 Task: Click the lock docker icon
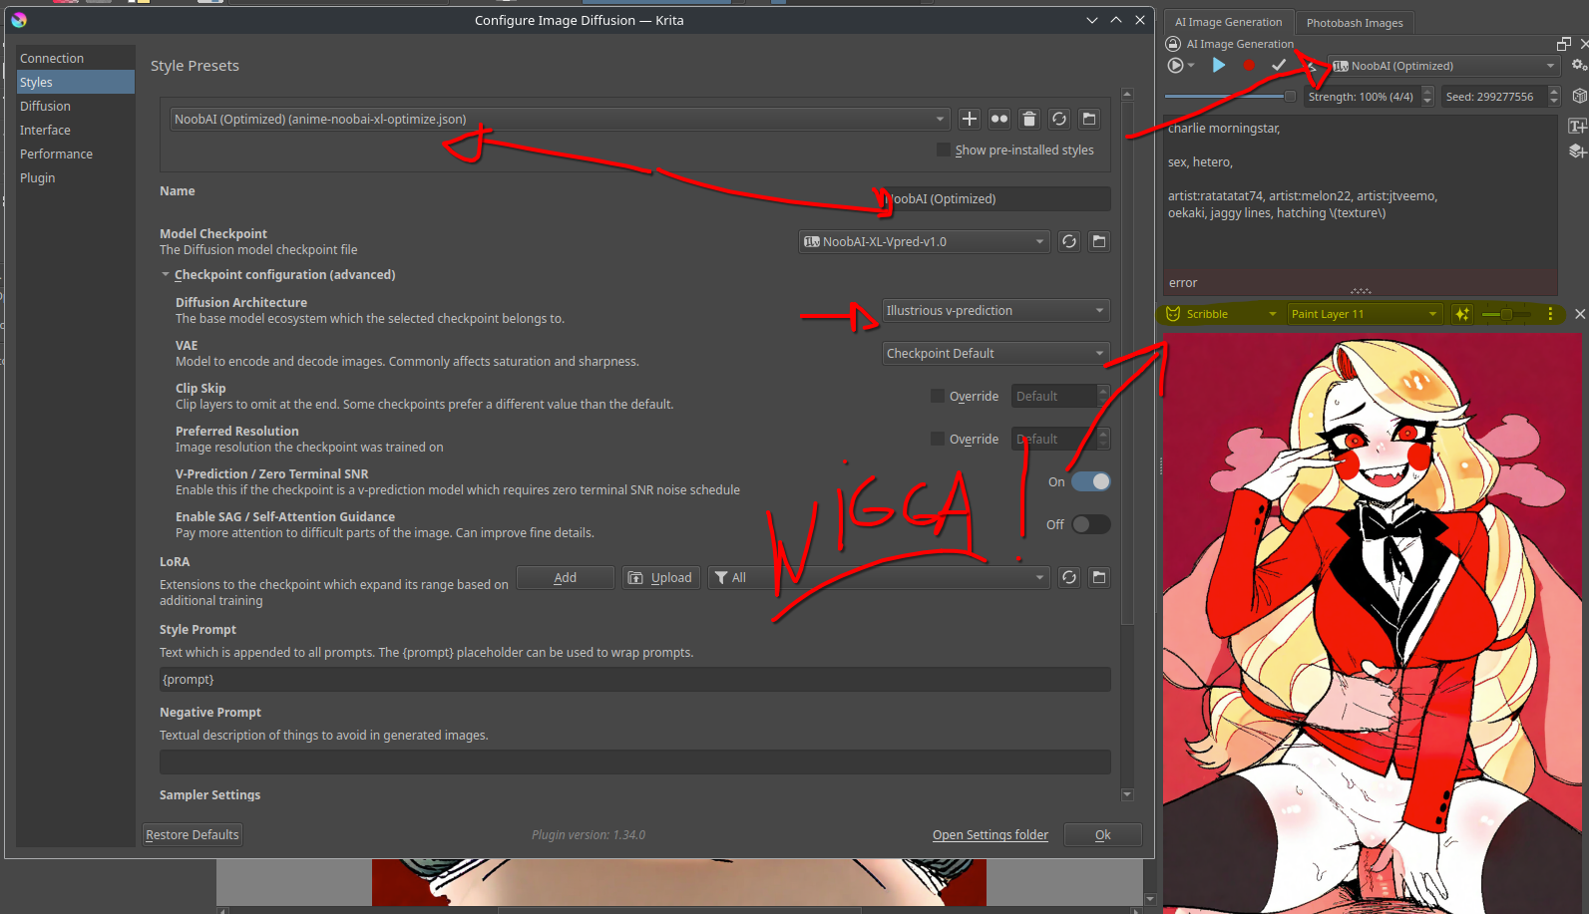[x=1173, y=44]
